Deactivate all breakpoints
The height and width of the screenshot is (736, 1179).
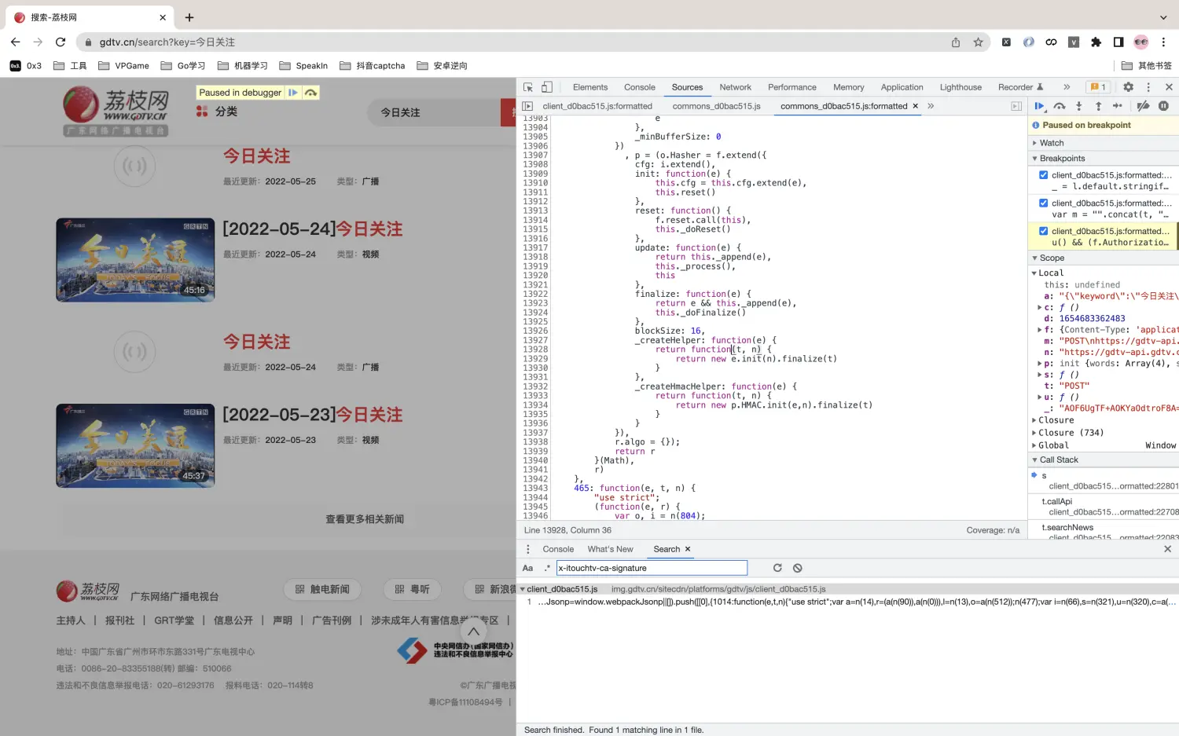(1143, 106)
